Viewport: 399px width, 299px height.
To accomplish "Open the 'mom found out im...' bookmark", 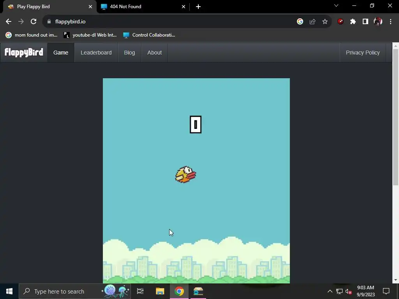I will point(32,35).
